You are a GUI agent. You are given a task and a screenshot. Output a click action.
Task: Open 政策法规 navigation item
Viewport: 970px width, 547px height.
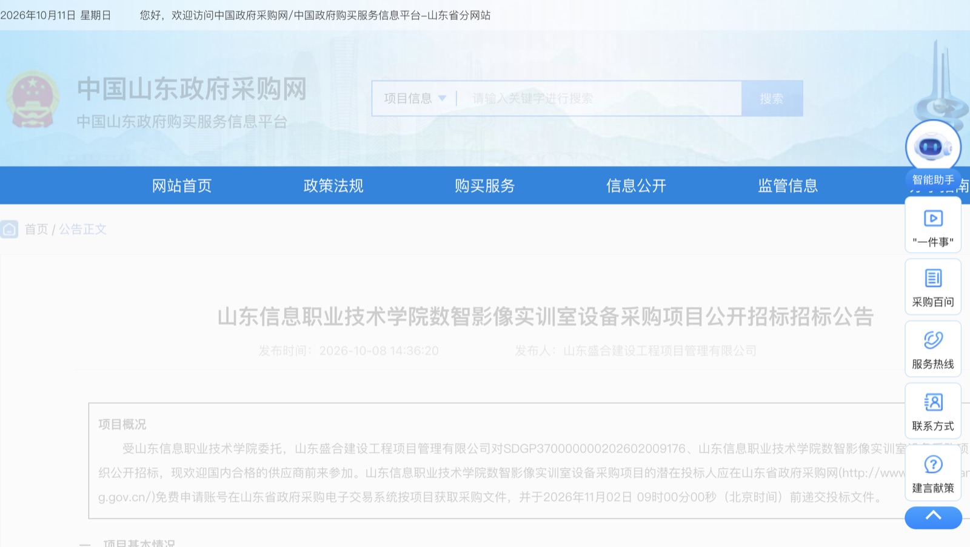333,185
